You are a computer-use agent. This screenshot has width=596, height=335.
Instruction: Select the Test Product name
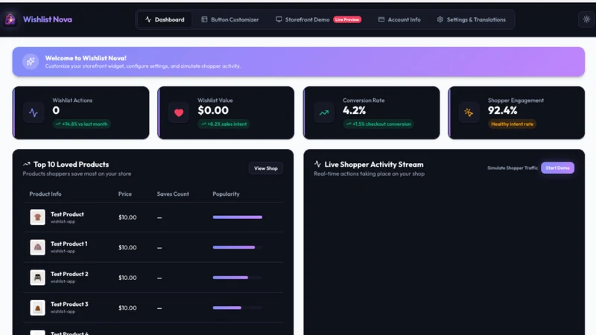67,214
